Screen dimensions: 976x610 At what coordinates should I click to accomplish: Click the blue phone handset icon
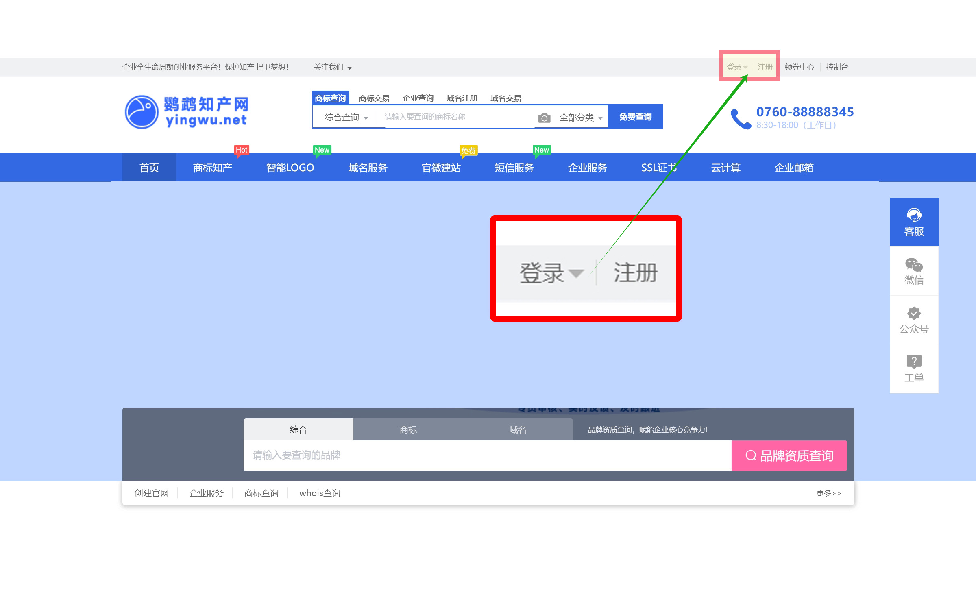(741, 119)
